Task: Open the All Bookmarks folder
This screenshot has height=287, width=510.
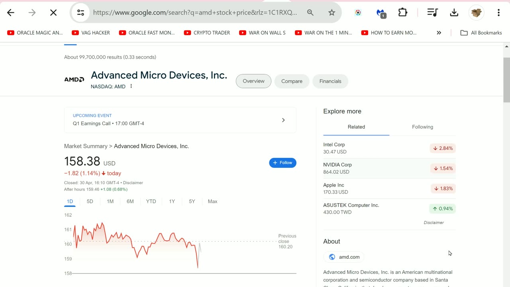Action: [x=481, y=33]
